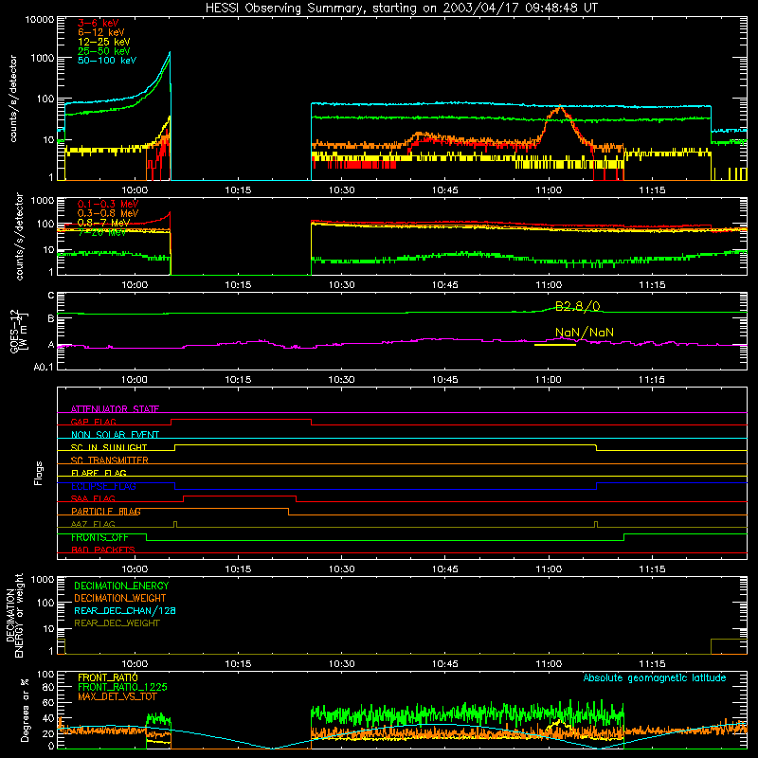Select the 12-25 keV legend entry
758x758 pixels.
coord(104,42)
